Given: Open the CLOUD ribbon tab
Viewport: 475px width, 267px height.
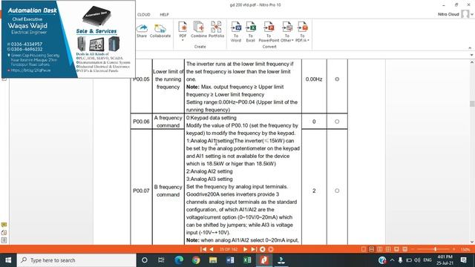Looking at the screenshot, I should click(x=143, y=15).
